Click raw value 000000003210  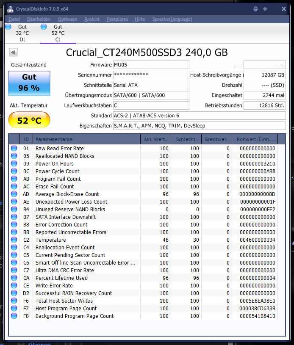point(258,163)
